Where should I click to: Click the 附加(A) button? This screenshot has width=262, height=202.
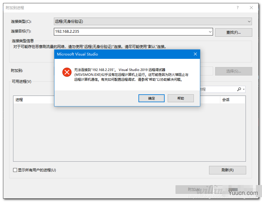pos(194,190)
